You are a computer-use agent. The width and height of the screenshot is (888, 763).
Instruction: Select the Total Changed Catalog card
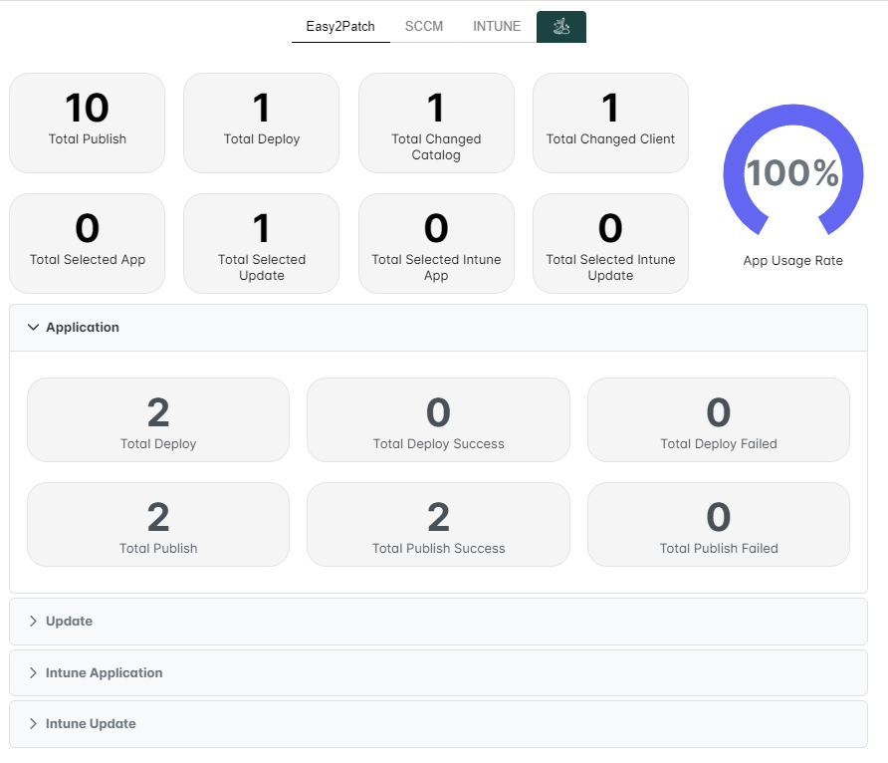tap(436, 123)
